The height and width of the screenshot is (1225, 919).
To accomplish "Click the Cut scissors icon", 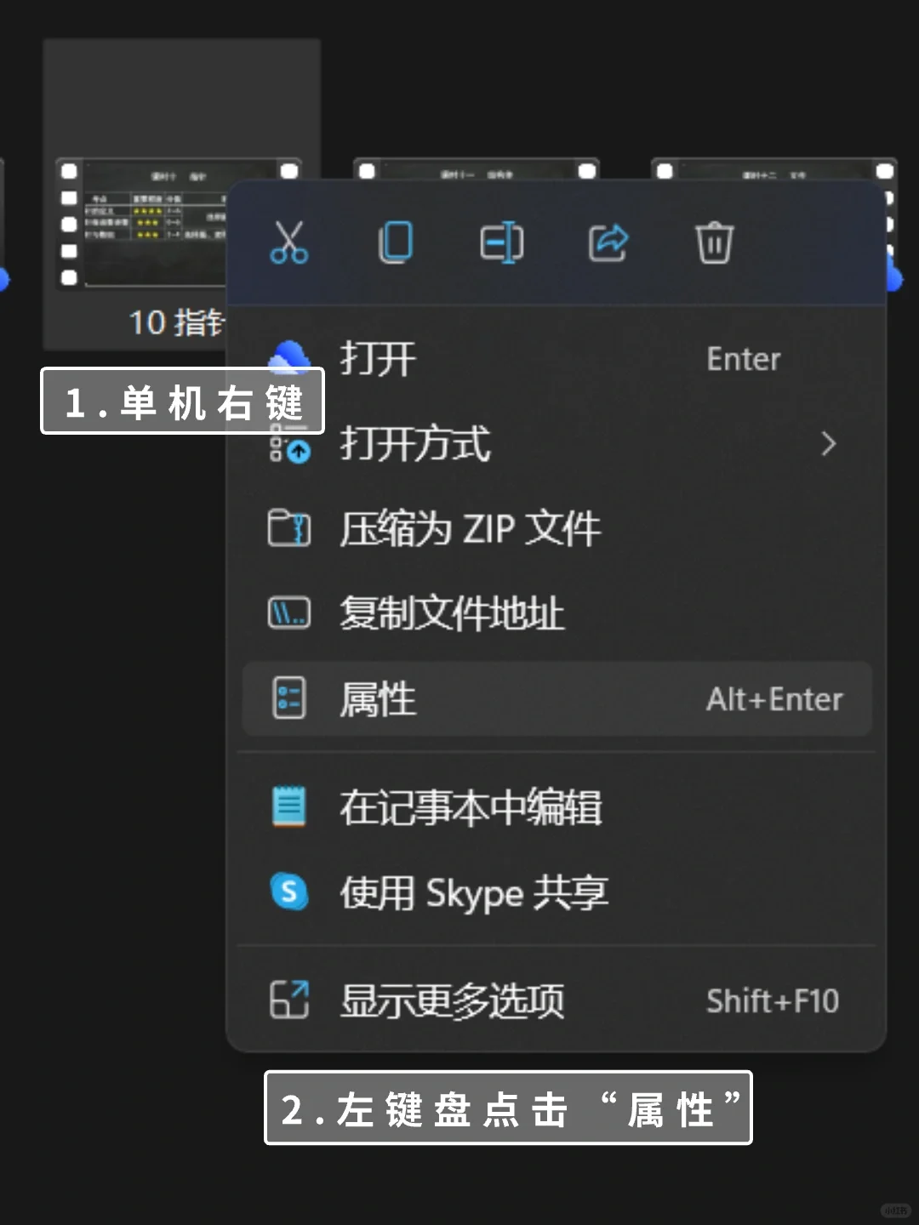I will [288, 242].
